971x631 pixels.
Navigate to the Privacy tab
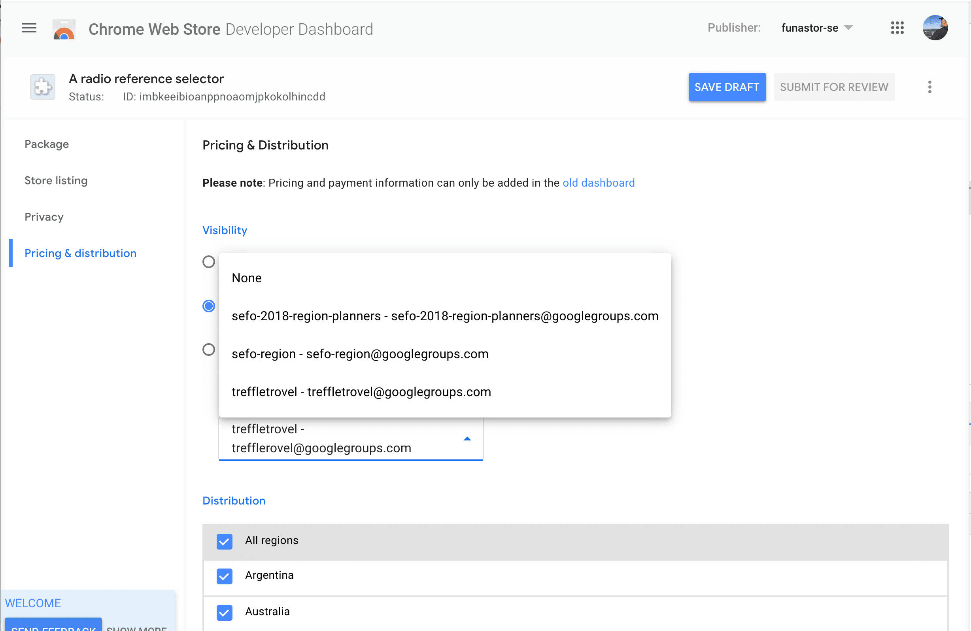coord(44,217)
